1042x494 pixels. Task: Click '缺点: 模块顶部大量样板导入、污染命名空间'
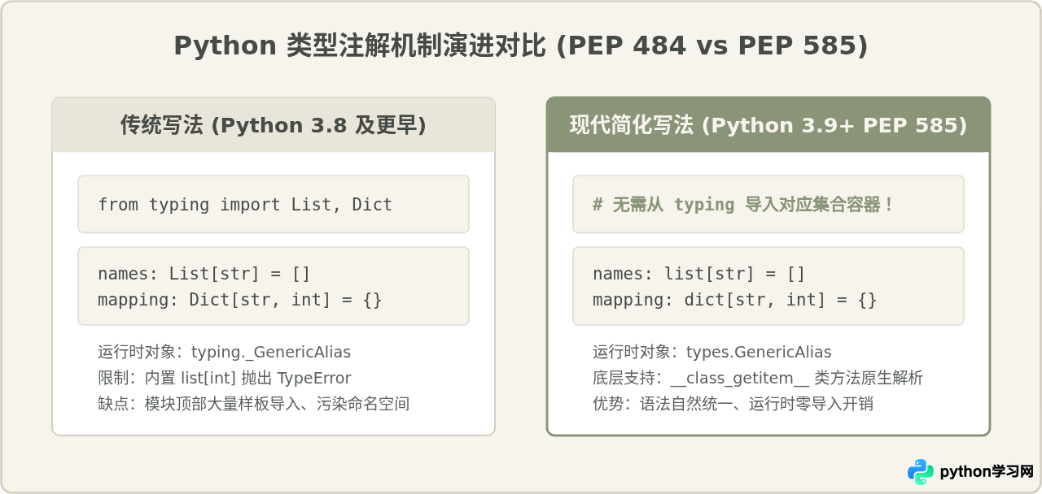[x=253, y=404]
